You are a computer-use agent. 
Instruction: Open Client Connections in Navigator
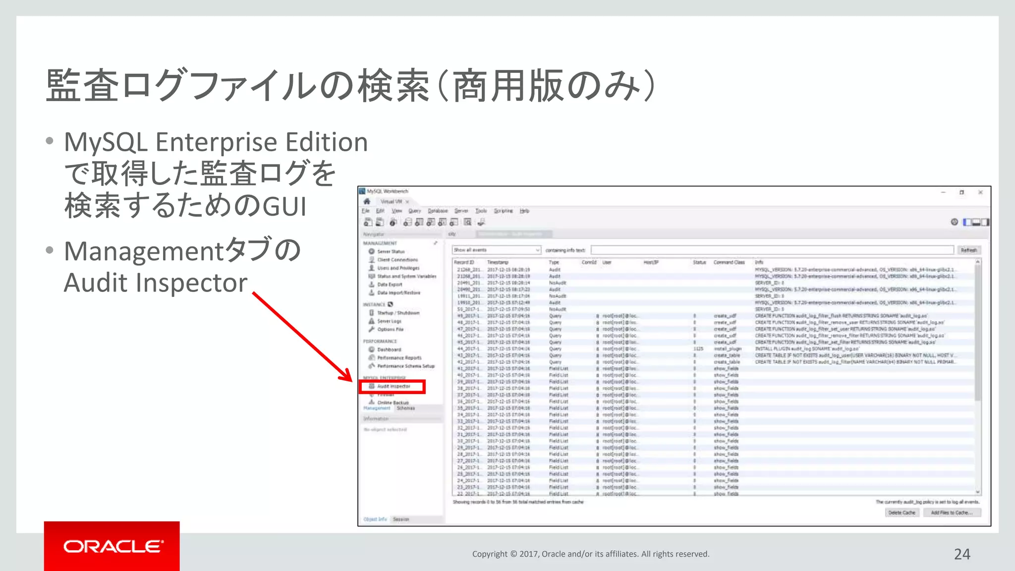click(397, 260)
